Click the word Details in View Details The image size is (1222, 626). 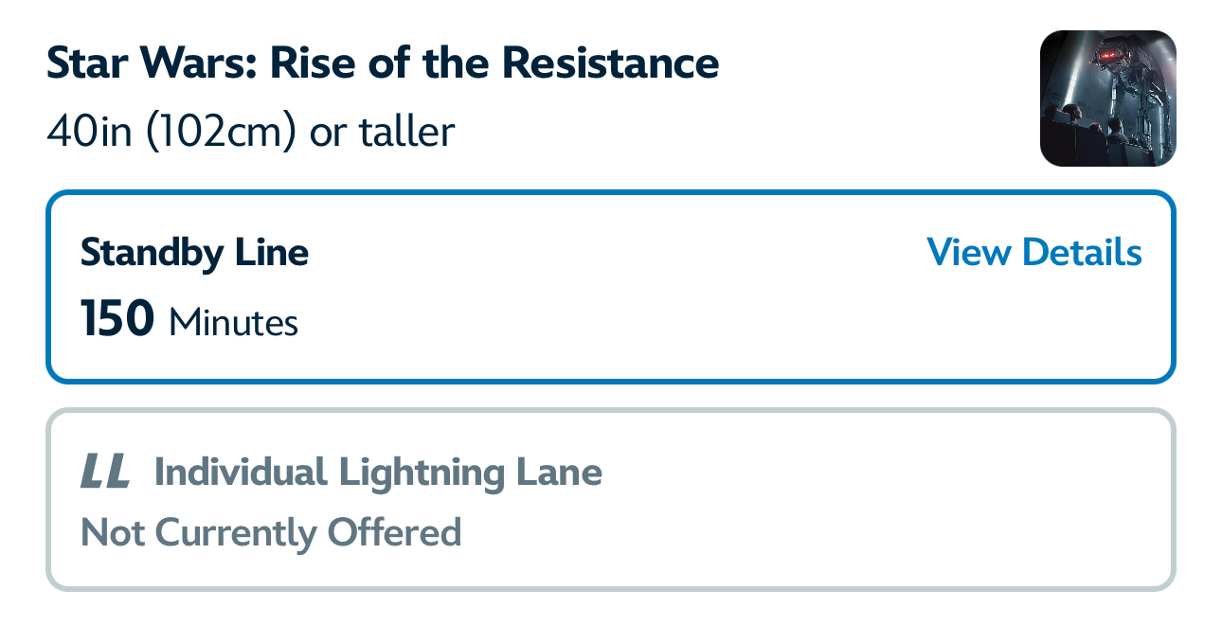tap(1083, 253)
